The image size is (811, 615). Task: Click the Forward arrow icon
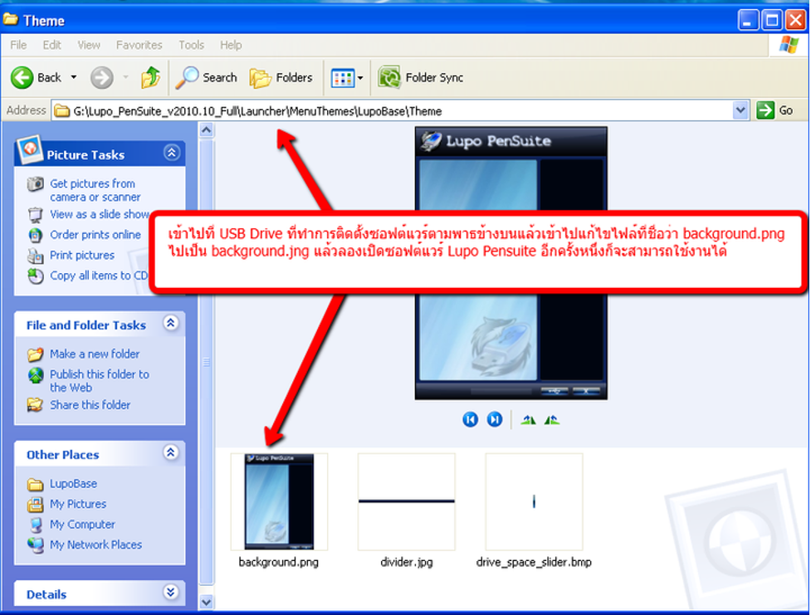click(x=102, y=77)
